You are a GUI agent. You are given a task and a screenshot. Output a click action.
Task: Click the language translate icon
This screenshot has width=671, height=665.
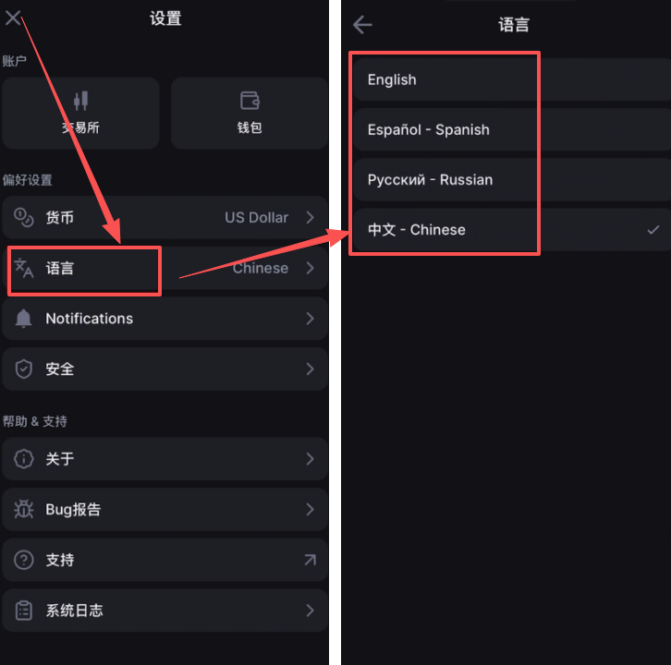click(23, 268)
